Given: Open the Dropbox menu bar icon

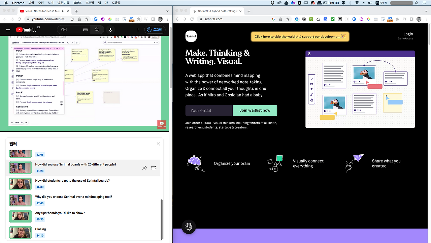Looking at the screenshot, I should [x=272, y=3].
